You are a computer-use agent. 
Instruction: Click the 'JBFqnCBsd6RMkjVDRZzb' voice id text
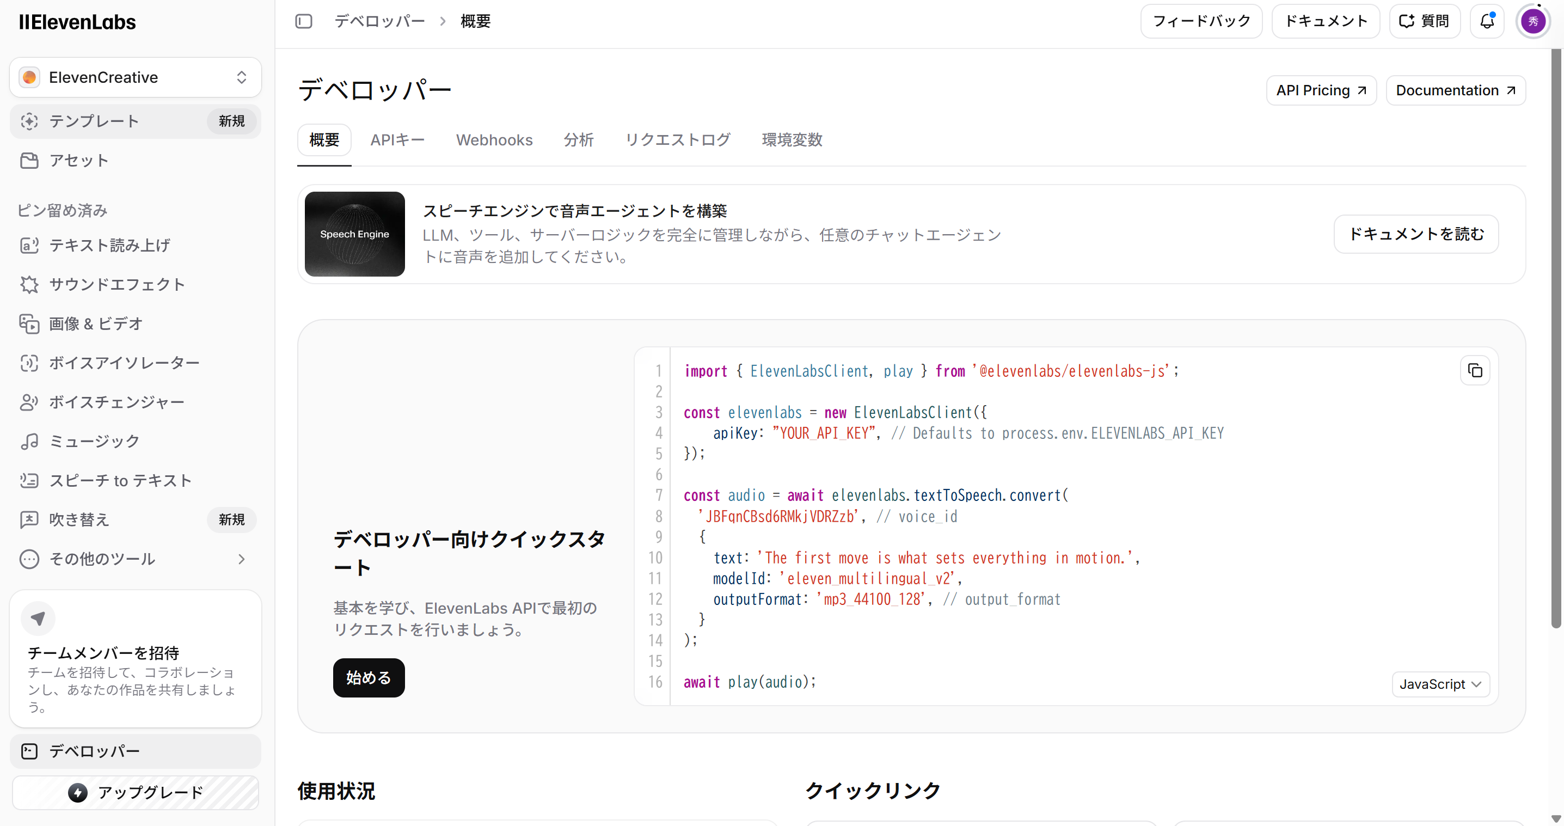(x=778, y=516)
